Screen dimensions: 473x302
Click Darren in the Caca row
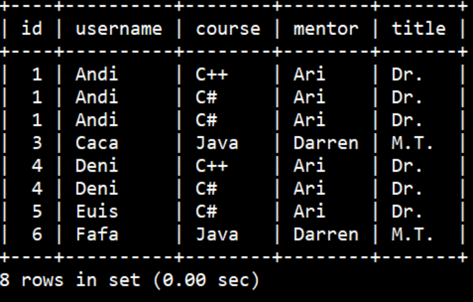326,142
